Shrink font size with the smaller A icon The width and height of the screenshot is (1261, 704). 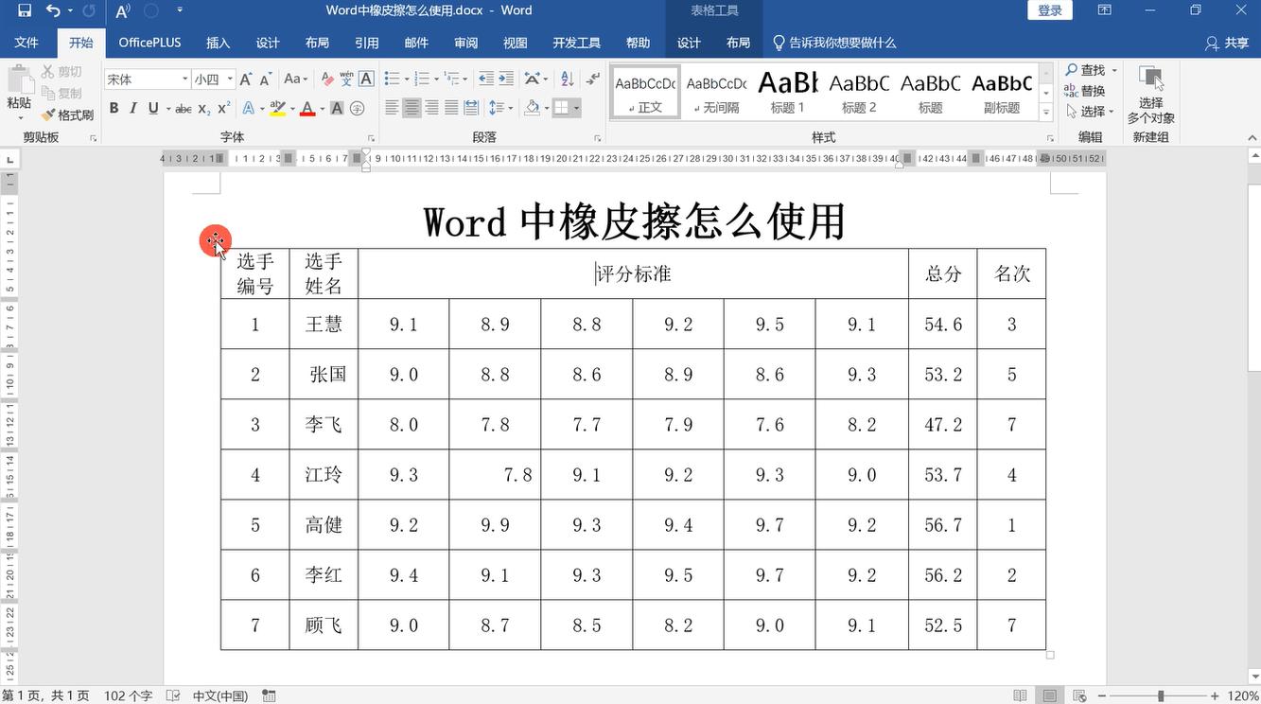pos(266,79)
